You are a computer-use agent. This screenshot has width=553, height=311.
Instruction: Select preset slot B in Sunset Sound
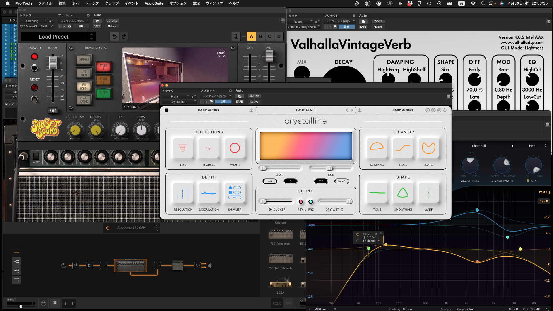tap(261, 37)
